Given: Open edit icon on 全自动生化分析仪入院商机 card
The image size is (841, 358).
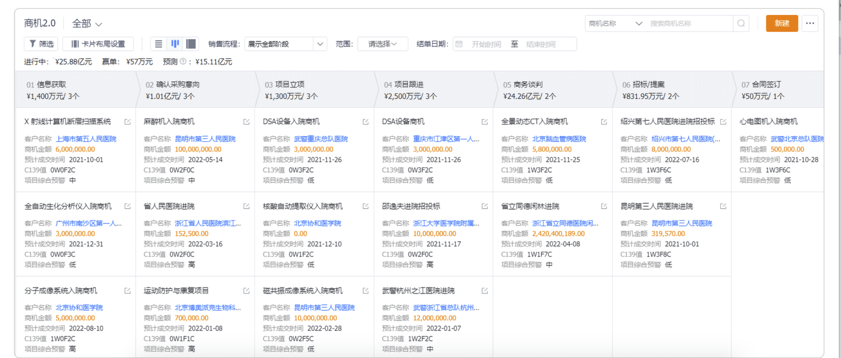Looking at the screenshot, I should (x=128, y=206).
